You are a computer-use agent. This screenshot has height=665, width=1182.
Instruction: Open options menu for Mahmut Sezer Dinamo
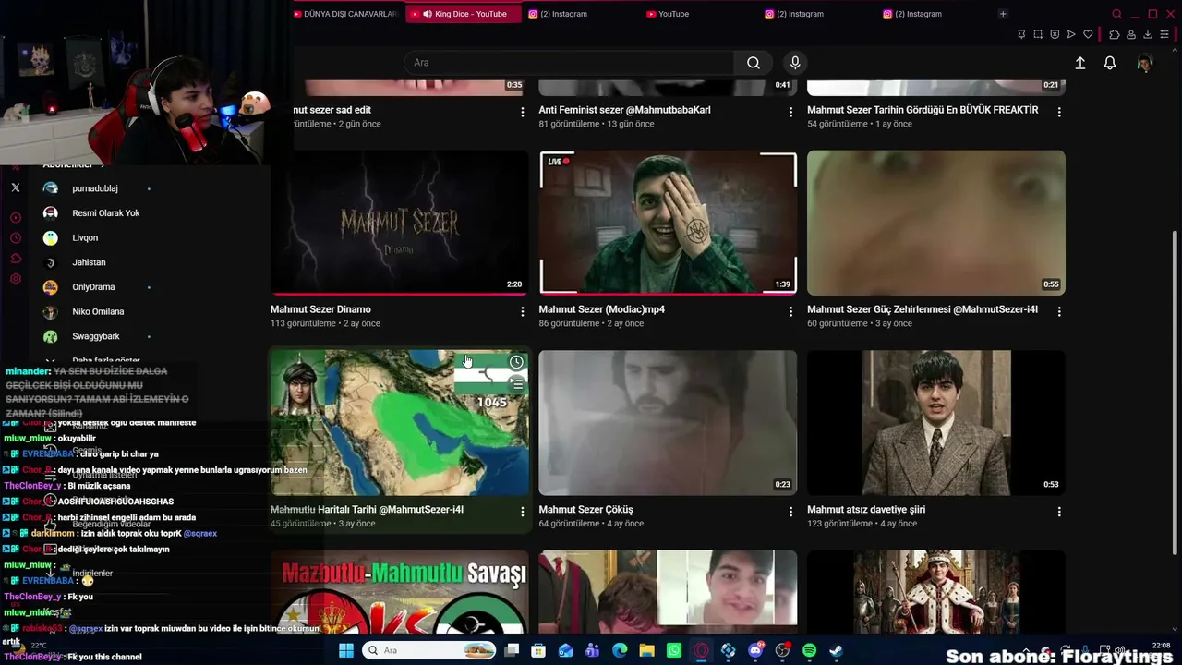[522, 311]
